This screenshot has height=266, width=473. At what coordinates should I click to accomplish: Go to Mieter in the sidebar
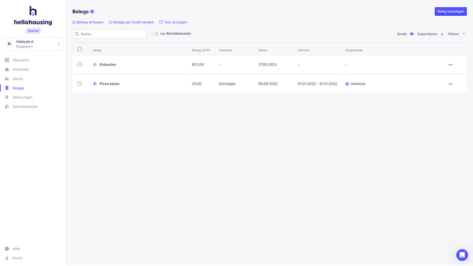click(x=18, y=79)
